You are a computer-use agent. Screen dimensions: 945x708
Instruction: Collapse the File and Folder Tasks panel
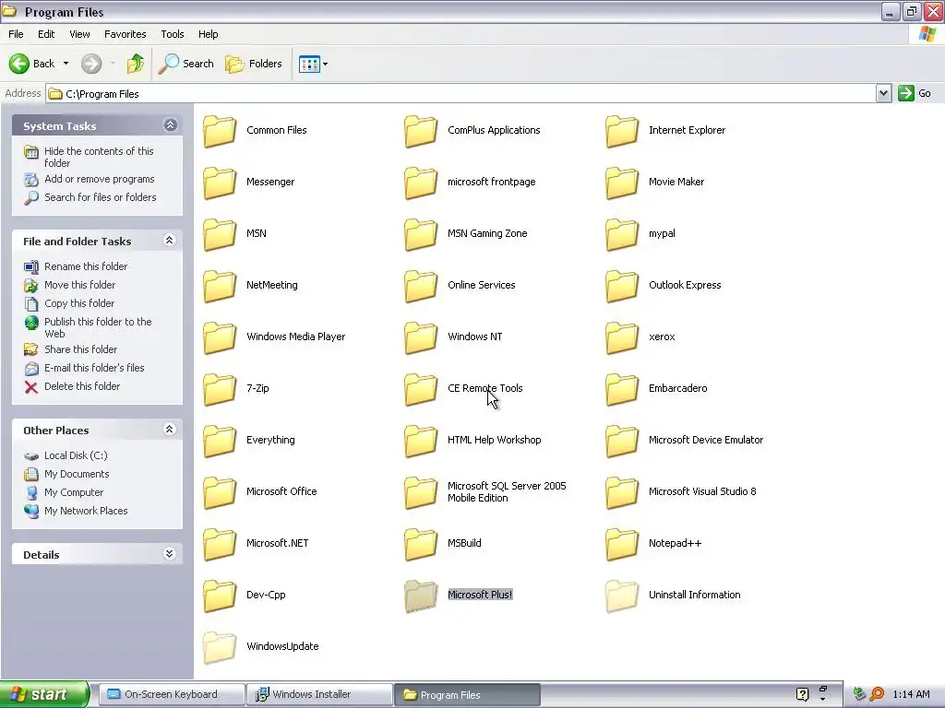click(170, 241)
